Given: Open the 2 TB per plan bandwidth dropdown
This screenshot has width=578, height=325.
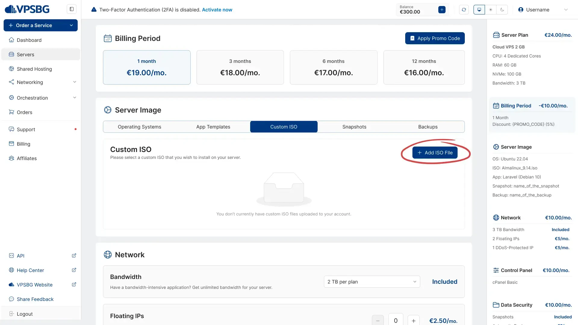Looking at the screenshot, I should pos(372,282).
